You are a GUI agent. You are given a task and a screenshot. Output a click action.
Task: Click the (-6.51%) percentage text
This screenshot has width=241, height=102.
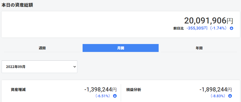[102, 96]
